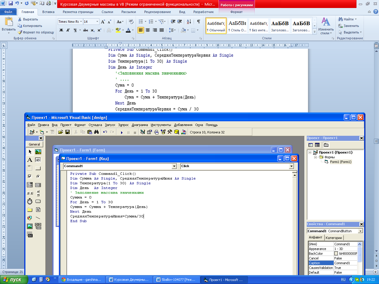Toggle left alignment in Word's paragraph group
The height and width of the screenshot is (284, 379).
click(141, 30)
